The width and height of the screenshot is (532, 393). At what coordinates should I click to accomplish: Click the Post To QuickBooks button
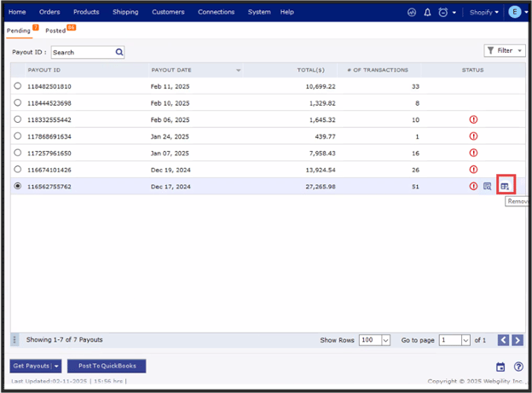(107, 366)
